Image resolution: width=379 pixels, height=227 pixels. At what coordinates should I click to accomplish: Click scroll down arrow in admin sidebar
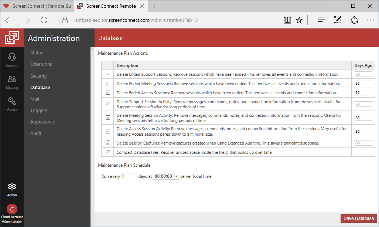tap(92, 224)
